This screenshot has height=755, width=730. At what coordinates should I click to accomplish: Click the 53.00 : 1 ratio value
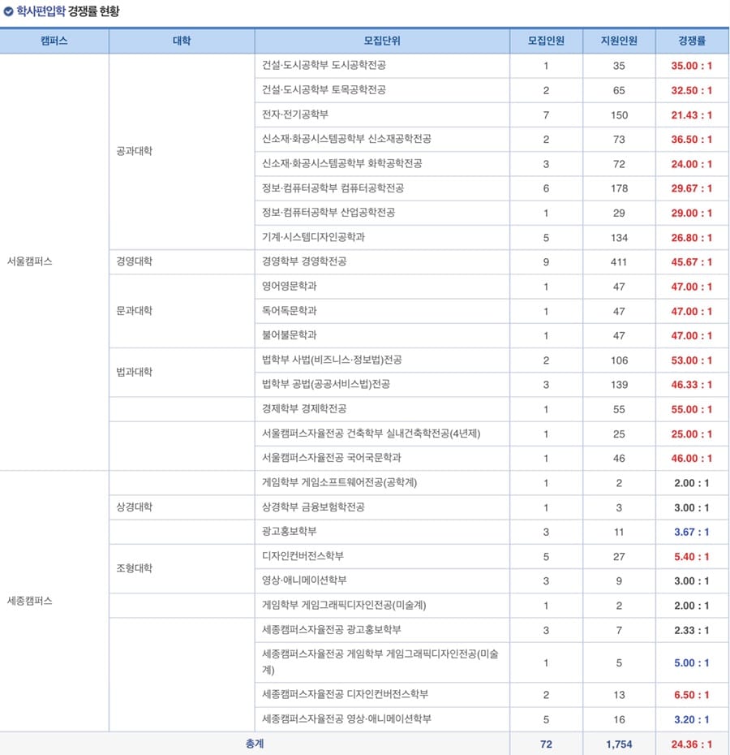[x=692, y=360]
